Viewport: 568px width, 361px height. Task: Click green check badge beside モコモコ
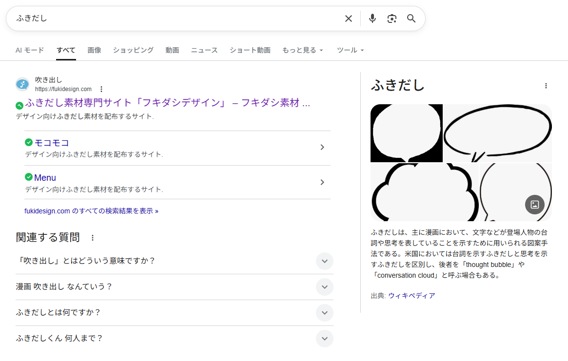29,142
